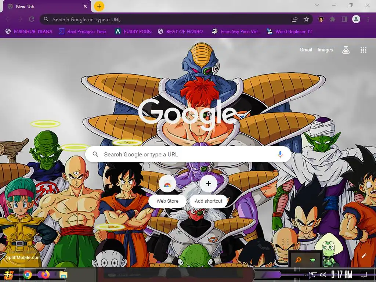Open the bookmark with the teal A icon
Screen dimensions: 376x282
[133, 32]
